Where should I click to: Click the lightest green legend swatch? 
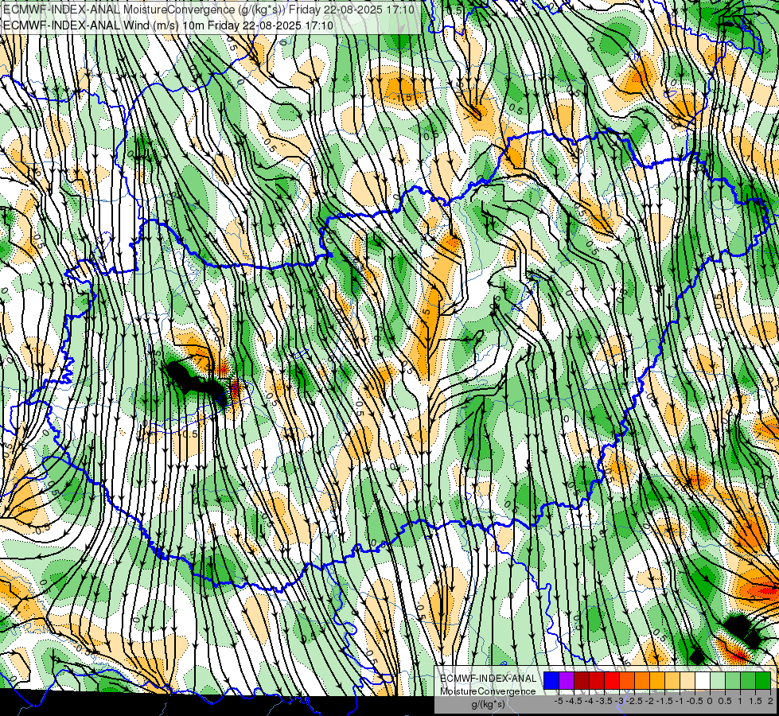[x=718, y=681]
